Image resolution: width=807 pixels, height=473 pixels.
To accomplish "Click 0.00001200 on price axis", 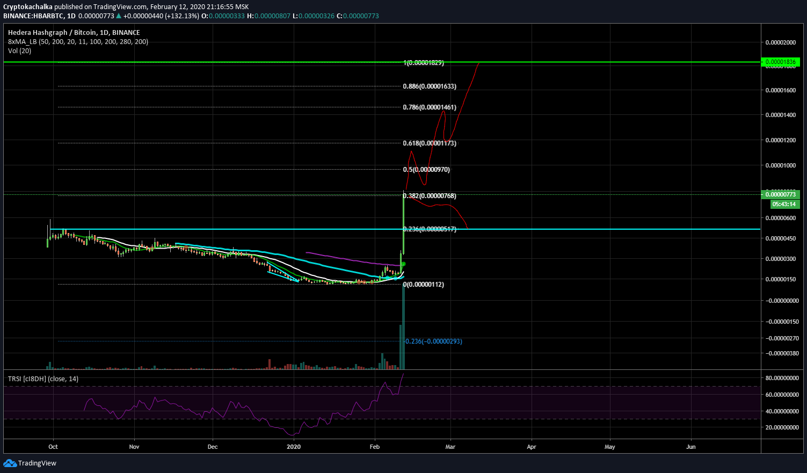I will point(781,140).
